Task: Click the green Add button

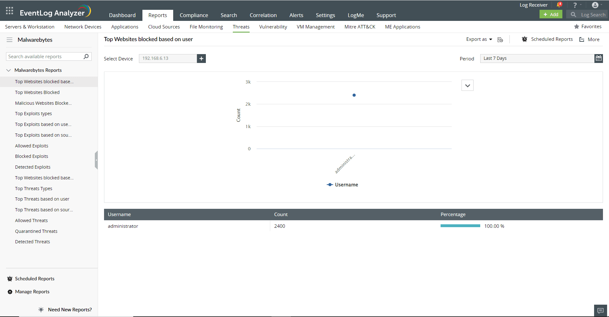Action: click(551, 14)
